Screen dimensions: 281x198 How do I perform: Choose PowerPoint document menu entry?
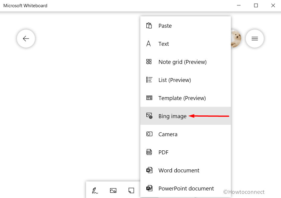(186, 188)
